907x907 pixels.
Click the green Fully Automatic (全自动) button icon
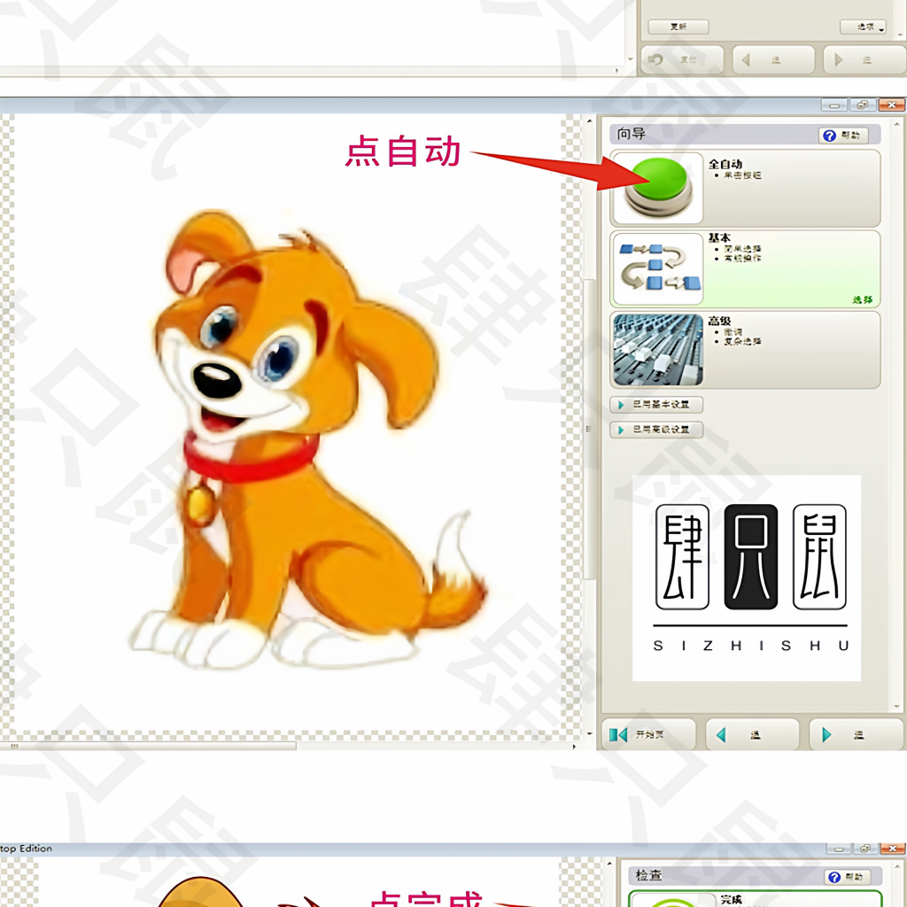click(658, 188)
